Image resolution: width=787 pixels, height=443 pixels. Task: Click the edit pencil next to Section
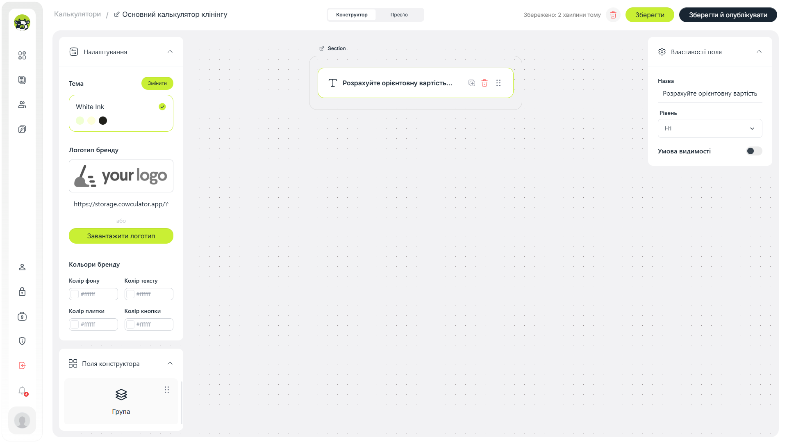click(322, 48)
